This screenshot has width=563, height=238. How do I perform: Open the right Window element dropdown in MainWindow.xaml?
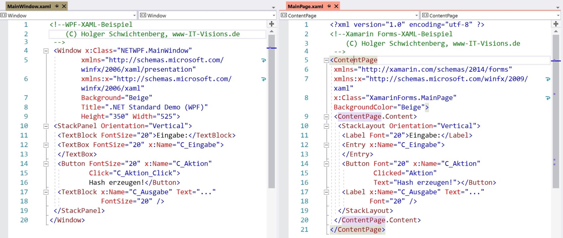[208, 15]
